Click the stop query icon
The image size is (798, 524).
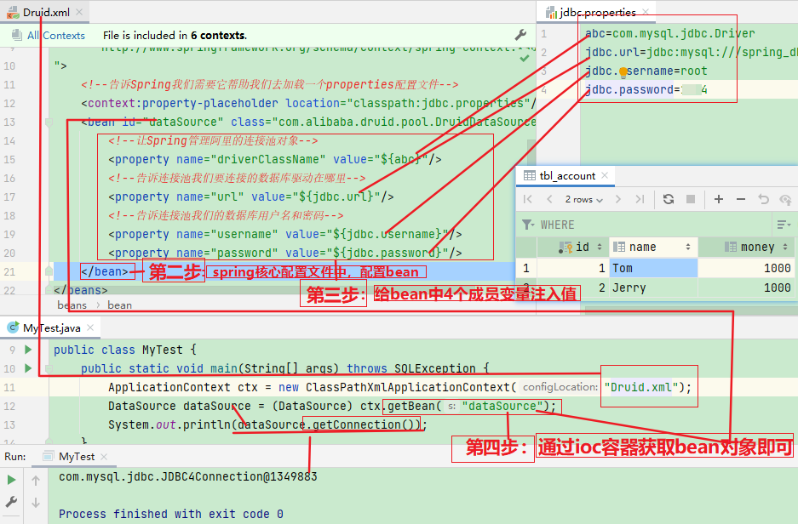coord(691,199)
